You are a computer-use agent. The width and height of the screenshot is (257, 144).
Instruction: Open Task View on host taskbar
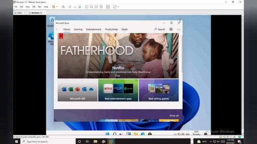pyautogui.click(x=87, y=142)
